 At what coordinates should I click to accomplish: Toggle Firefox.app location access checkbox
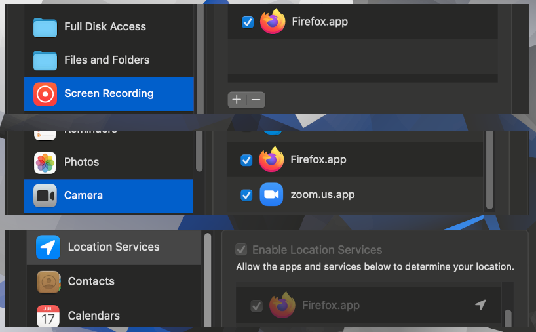tap(257, 306)
